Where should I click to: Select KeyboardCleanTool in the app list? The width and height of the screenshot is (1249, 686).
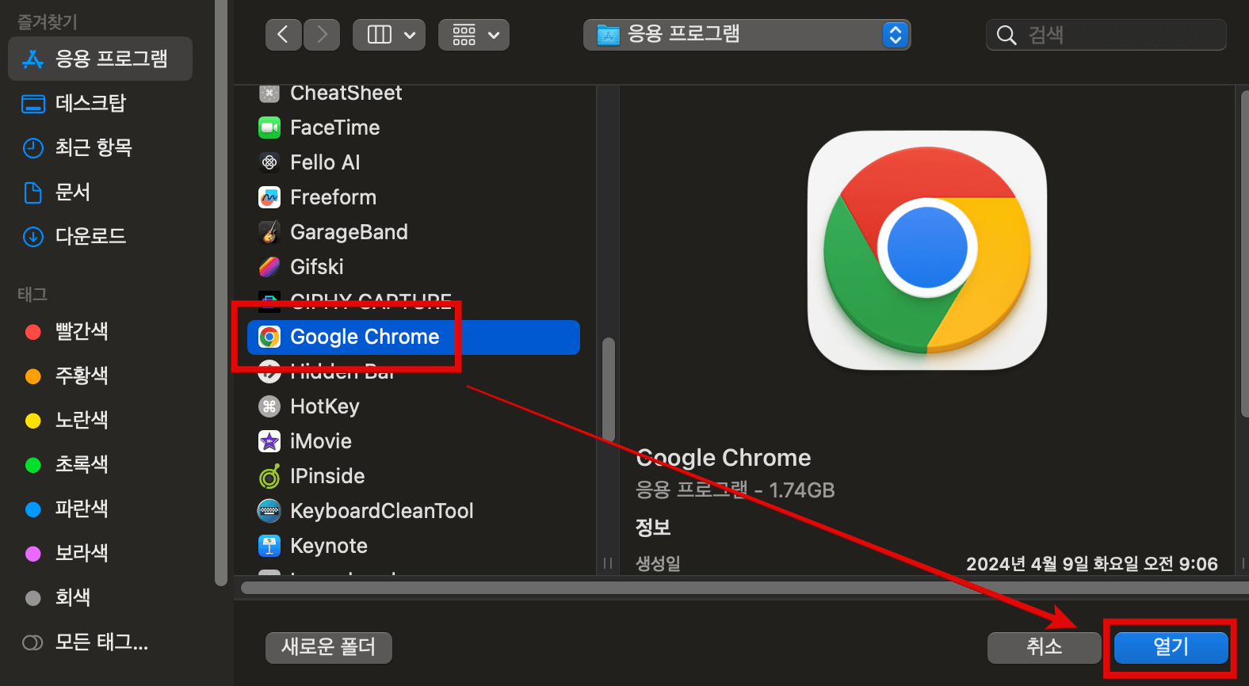click(x=414, y=511)
